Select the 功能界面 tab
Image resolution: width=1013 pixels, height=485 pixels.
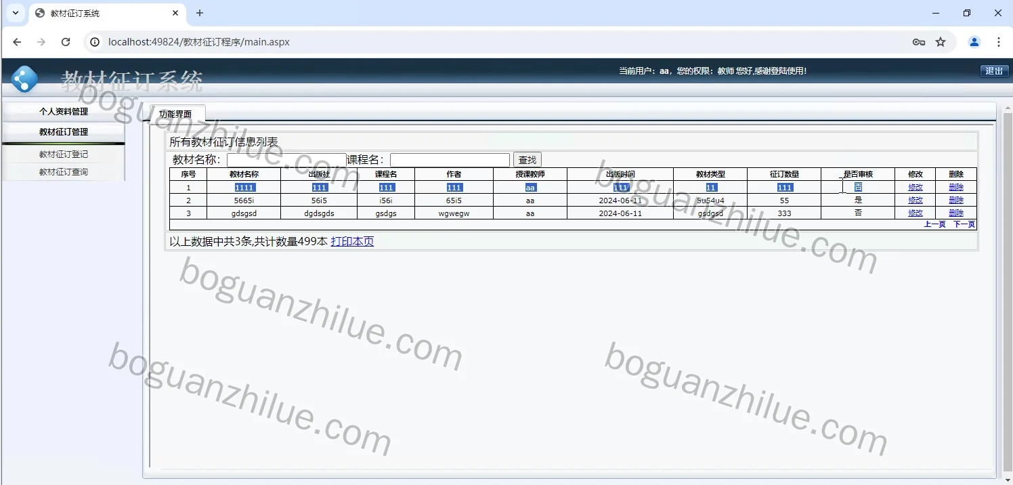[175, 114]
